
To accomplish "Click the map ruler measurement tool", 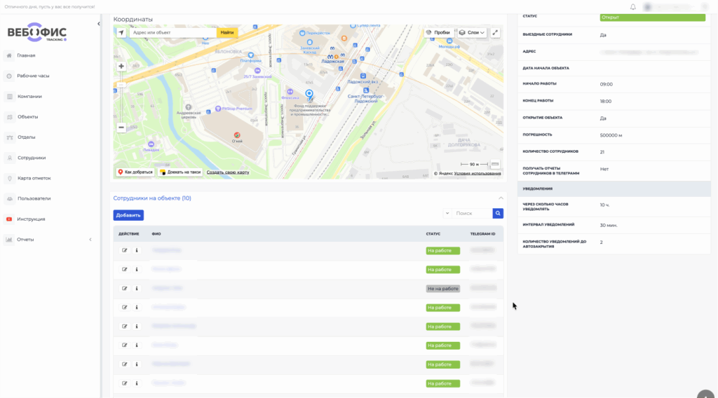I will [x=495, y=164].
